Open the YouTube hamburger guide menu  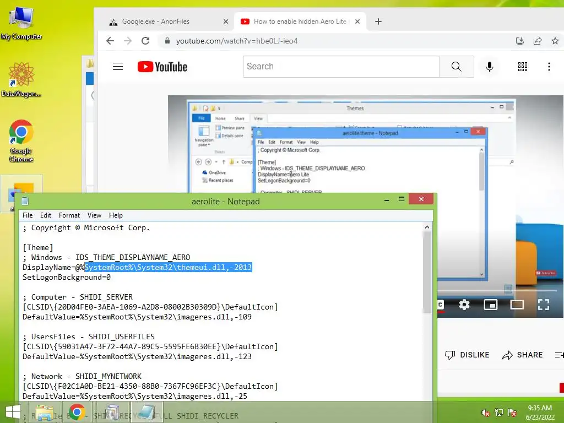click(x=118, y=67)
